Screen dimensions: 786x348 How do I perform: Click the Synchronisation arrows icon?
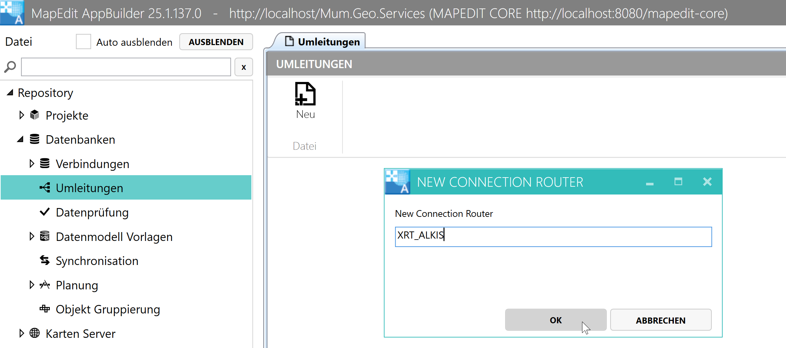click(x=45, y=261)
